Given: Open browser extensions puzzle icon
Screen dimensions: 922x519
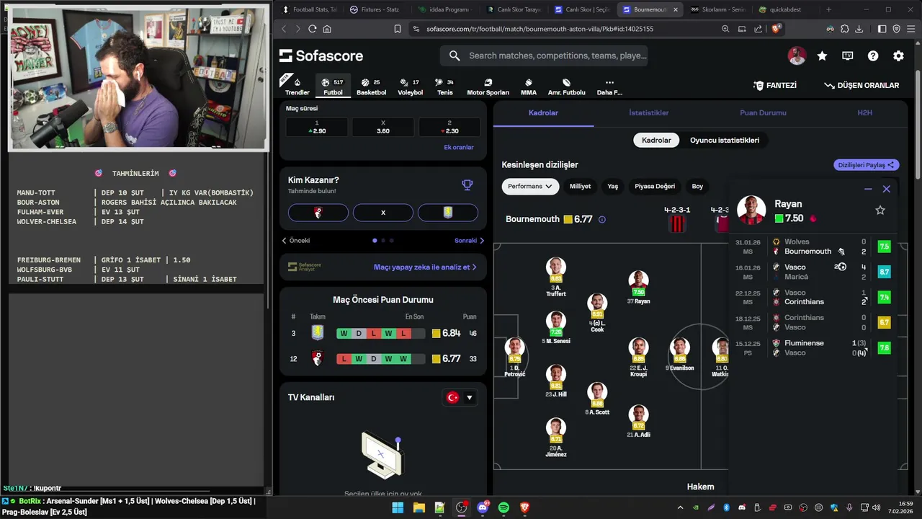Looking at the screenshot, I should [x=844, y=29].
